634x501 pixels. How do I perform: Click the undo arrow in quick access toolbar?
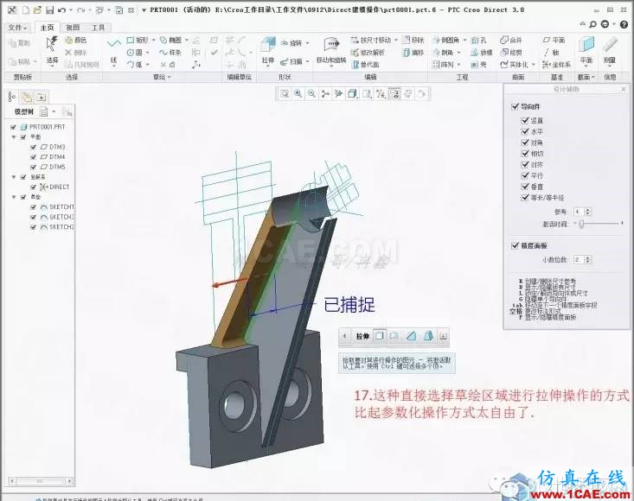point(62,10)
